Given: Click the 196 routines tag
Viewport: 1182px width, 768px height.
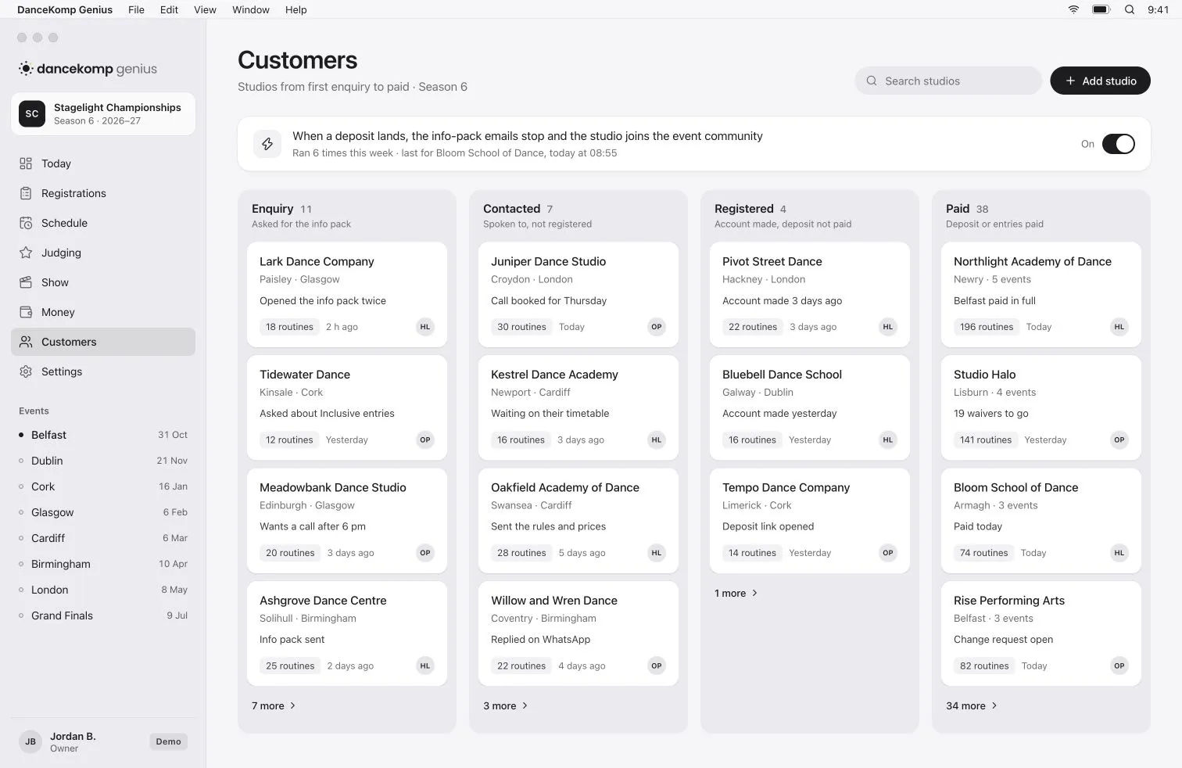Looking at the screenshot, I should (x=987, y=327).
